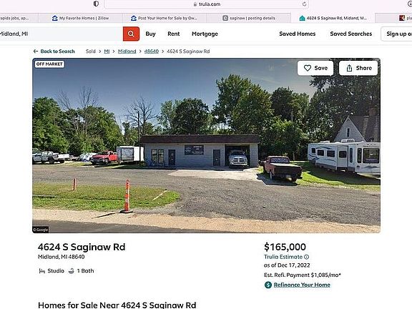This screenshot has height=309, width=412.
Task: Open the Mortgage menu
Action: tap(205, 34)
